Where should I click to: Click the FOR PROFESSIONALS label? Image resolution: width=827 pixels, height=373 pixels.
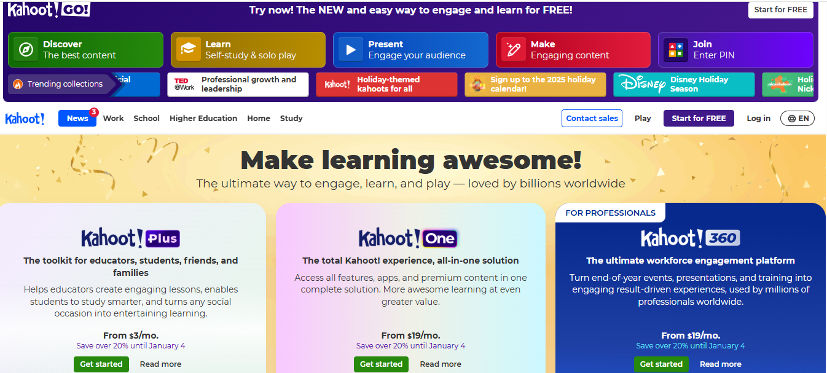tap(611, 213)
